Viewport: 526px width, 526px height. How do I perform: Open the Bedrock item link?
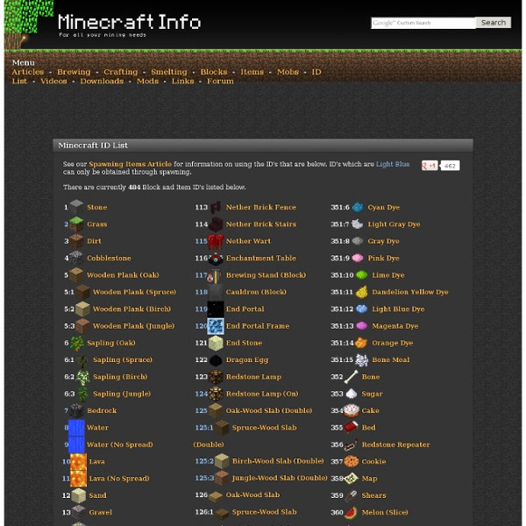(x=102, y=410)
